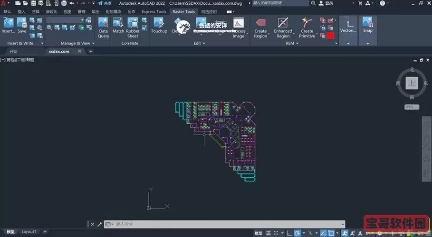Viewport: 432px width, 237px height.
Task: Toggle 2D object snap square icon
Action: pyautogui.click(x=331, y=233)
